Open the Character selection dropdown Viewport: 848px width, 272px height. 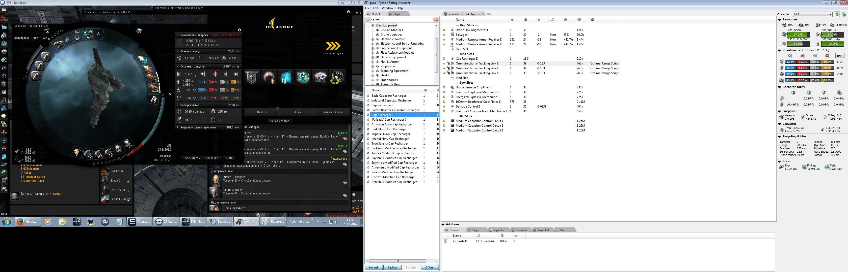pos(812,14)
